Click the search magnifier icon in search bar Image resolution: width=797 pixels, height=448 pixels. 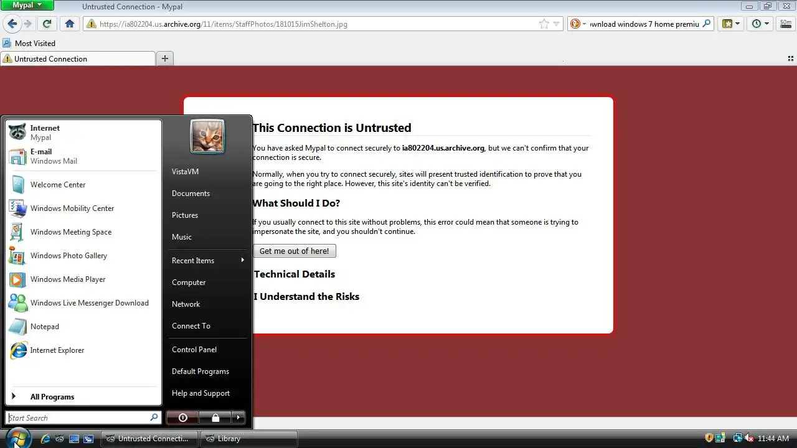[x=706, y=24]
